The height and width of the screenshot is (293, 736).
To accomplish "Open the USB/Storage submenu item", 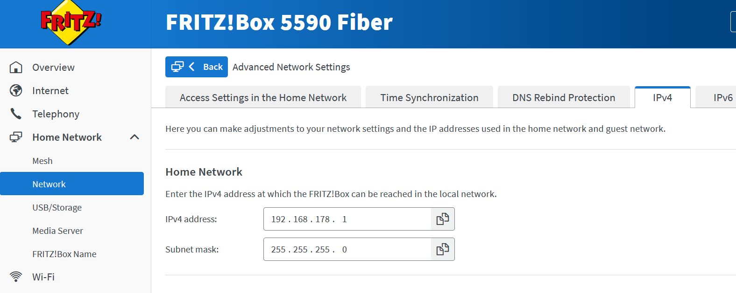I will tap(57, 207).
